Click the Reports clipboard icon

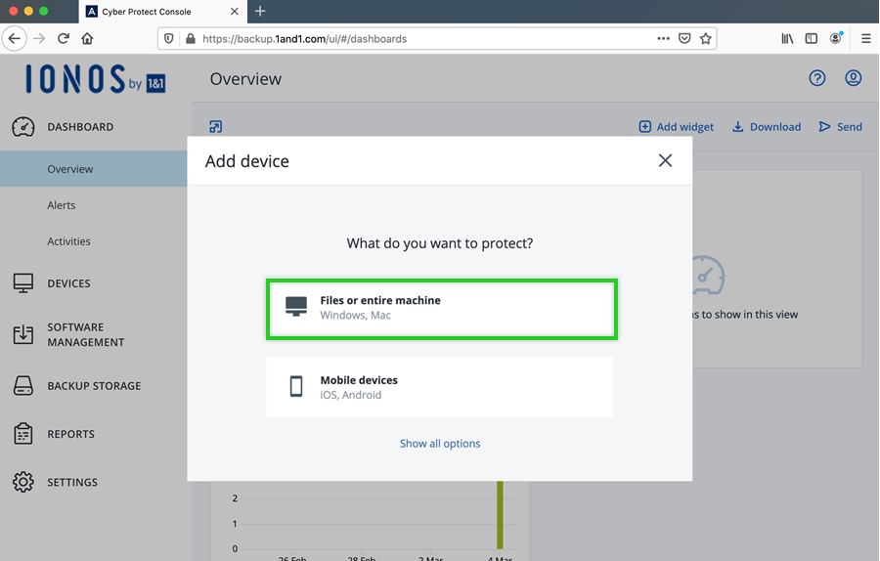point(23,434)
